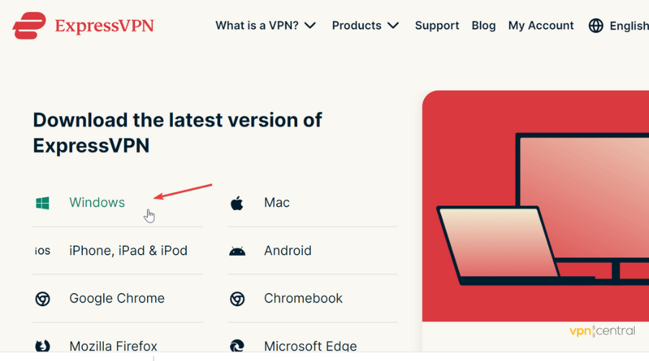Click the Windows logo icon
Image resolution: width=649 pixels, height=361 pixels.
click(x=43, y=203)
